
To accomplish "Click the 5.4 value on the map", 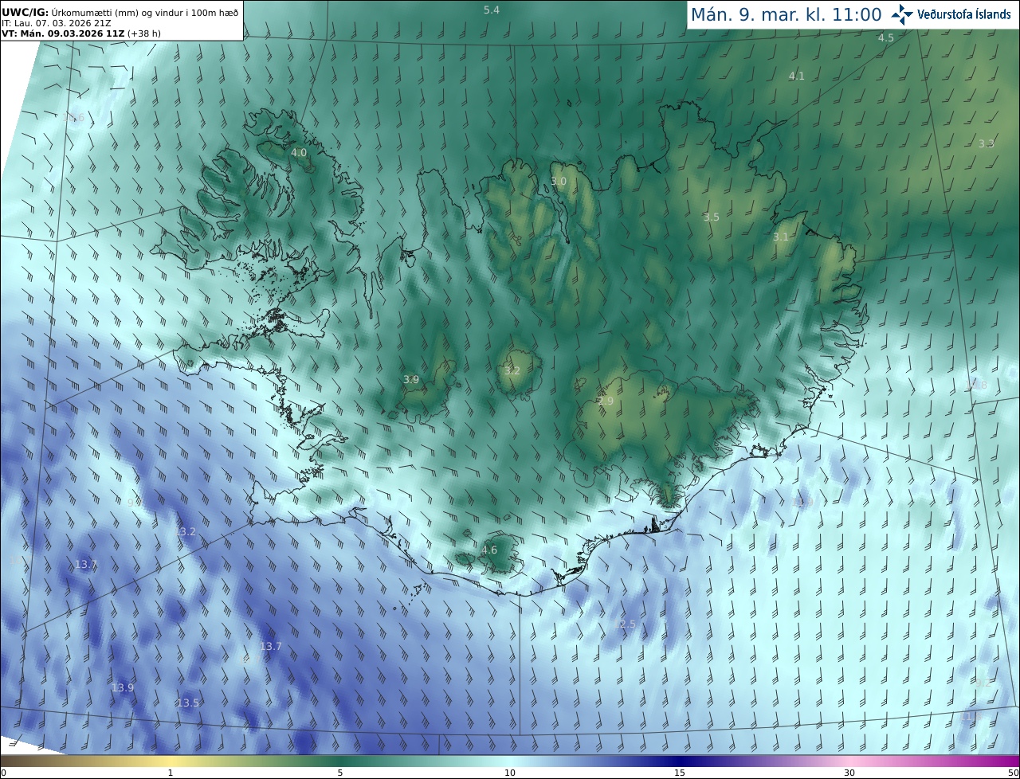I will [492, 10].
